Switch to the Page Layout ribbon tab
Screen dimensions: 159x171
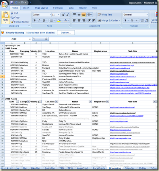coord(41,8)
